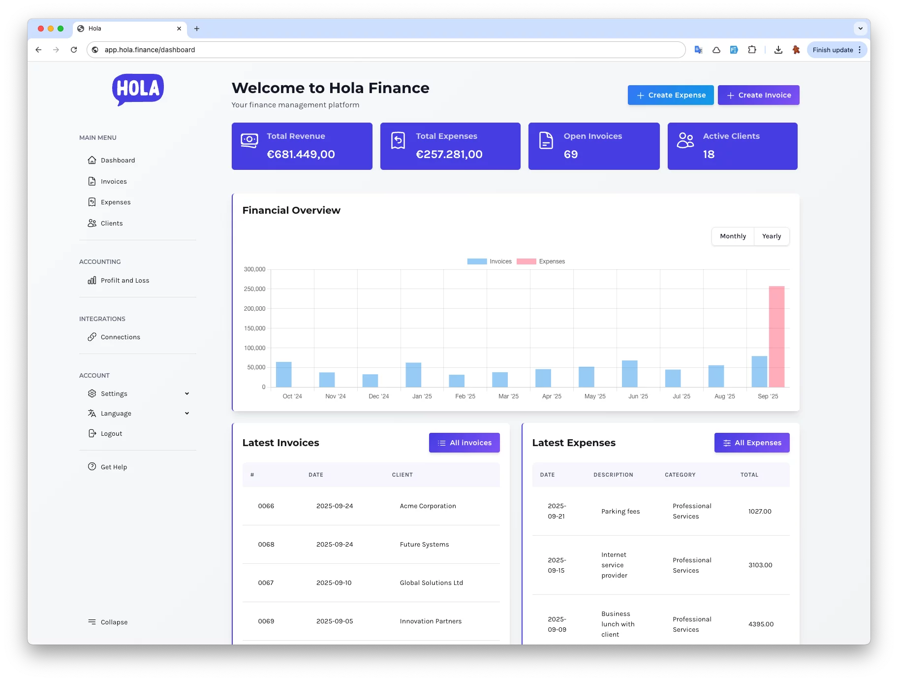898x681 pixels.
Task: Open the browser extensions puzzle icon
Action: coord(752,50)
